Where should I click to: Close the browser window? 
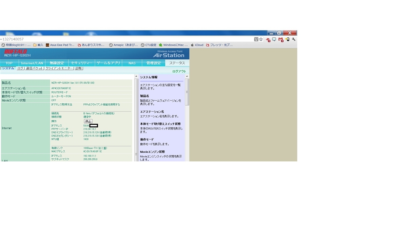(290, 33)
